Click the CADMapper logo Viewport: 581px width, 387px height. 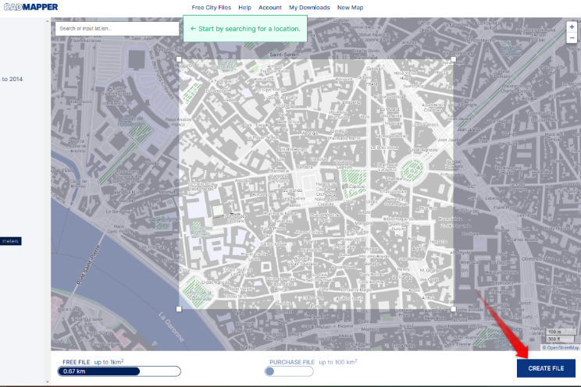tap(29, 7)
